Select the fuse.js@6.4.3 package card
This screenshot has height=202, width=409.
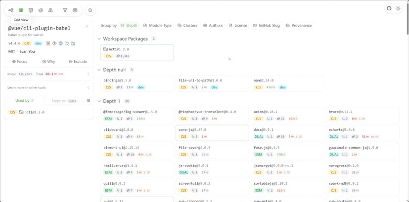tap(287, 151)
